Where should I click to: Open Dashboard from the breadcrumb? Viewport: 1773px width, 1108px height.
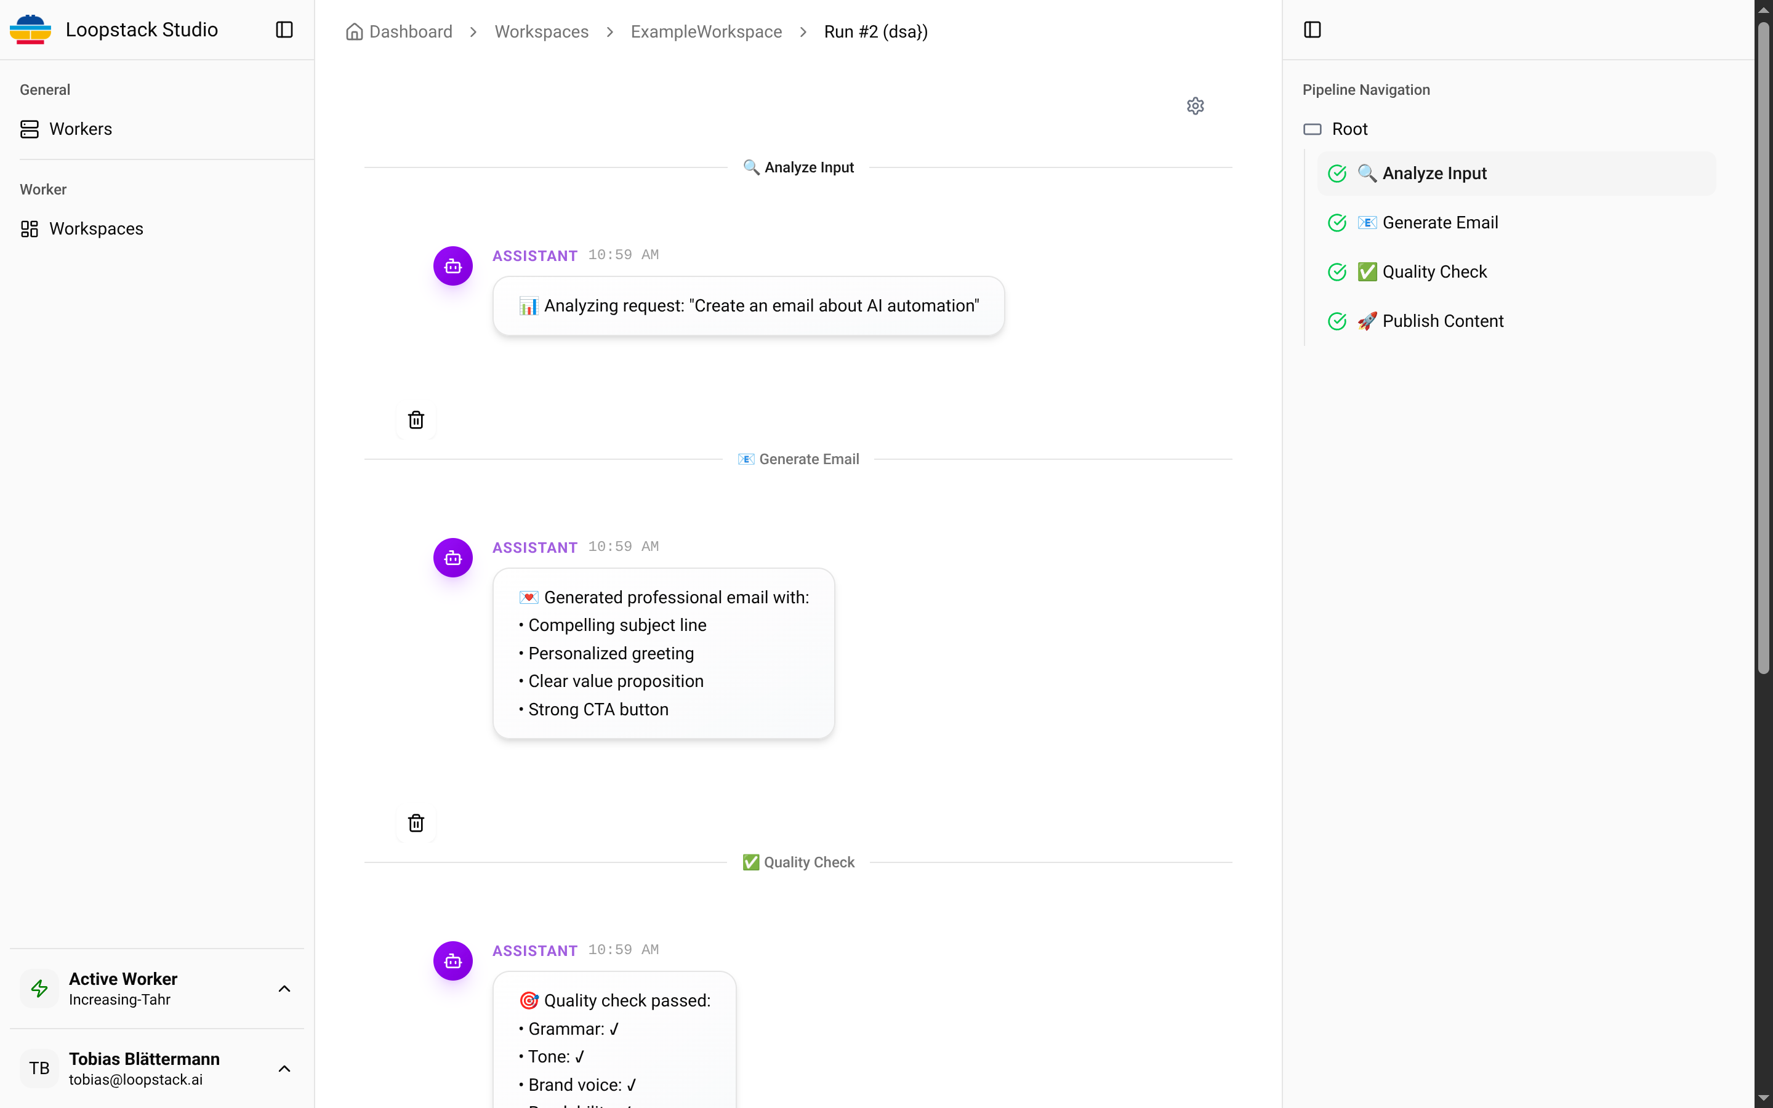[x=410, y=31]
